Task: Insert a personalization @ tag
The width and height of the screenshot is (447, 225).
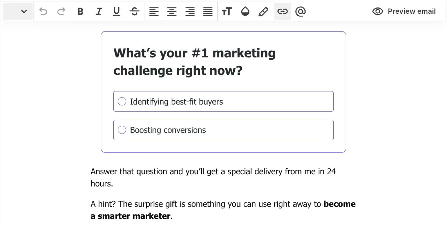Action: [301, 11]
